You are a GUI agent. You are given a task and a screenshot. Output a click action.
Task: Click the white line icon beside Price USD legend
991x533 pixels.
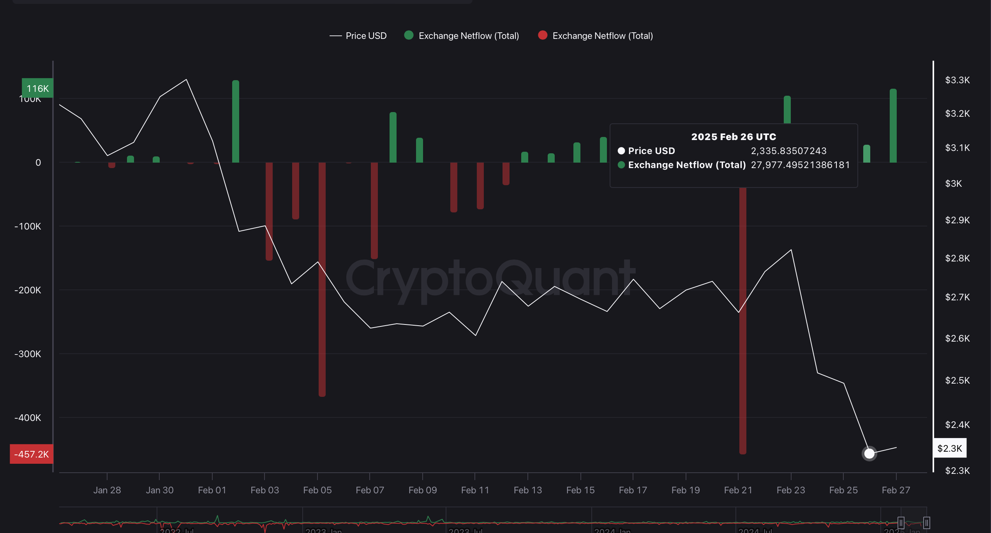pos(336,35)
